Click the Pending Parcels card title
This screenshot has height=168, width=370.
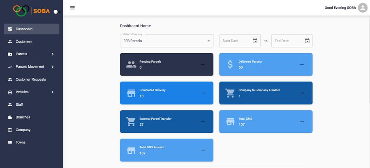[150, 61]
